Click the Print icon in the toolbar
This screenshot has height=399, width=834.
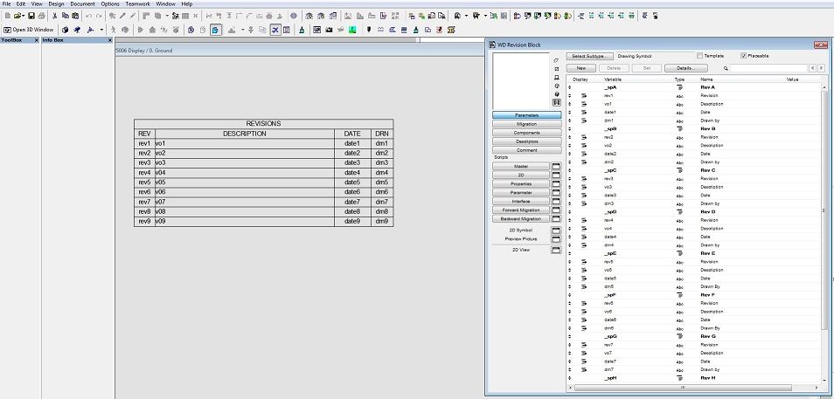tap(41, 16)
